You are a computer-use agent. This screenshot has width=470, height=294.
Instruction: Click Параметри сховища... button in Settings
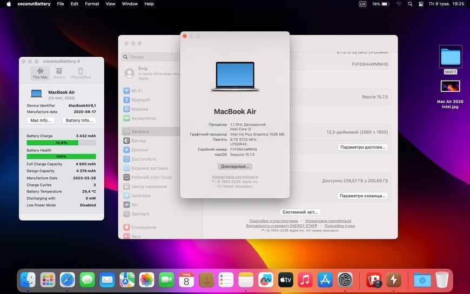362,196
